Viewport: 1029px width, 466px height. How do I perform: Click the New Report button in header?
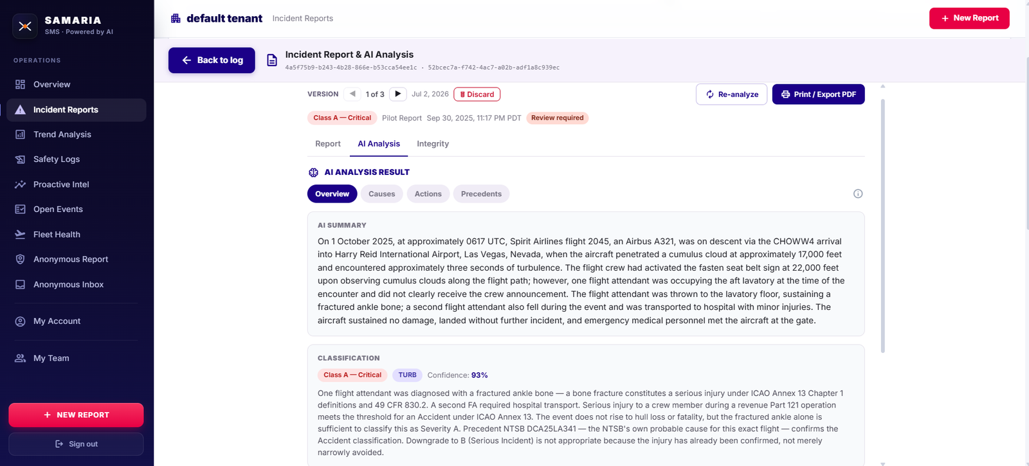tap(969, 18)
